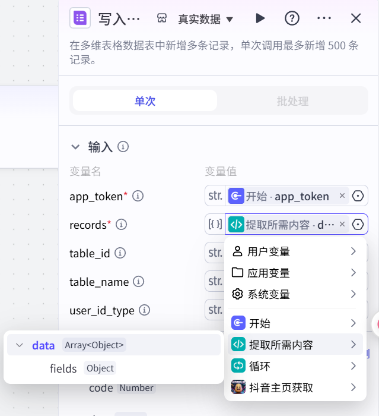Click the hexagon icon in the records field

click(x=358, y=225)
